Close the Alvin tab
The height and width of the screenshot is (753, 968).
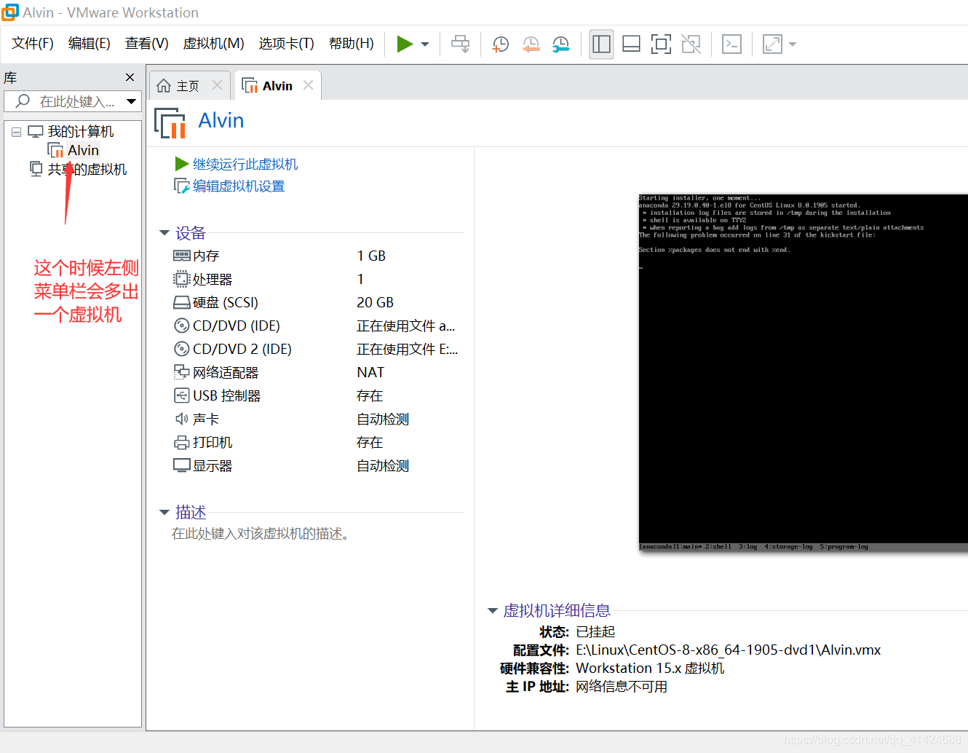tap(308, 85)
